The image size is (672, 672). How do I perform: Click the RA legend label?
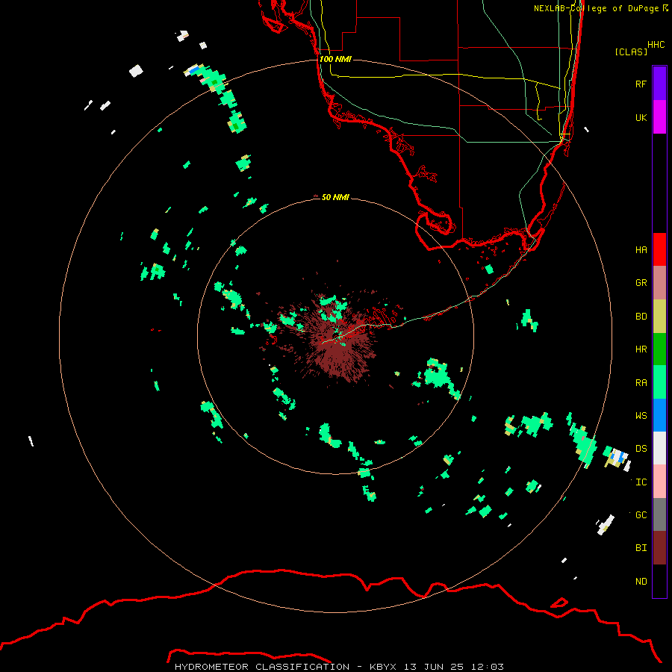coord(641,383)
